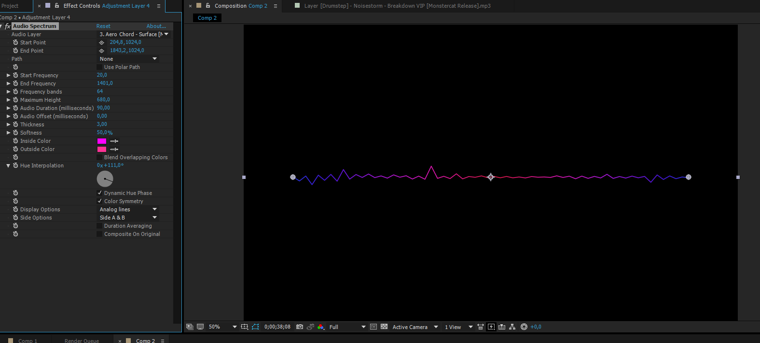The height and width of the screenshot is (343, 760).
Task: Click the Reset Exposure icon
Action: pos(524,327)
